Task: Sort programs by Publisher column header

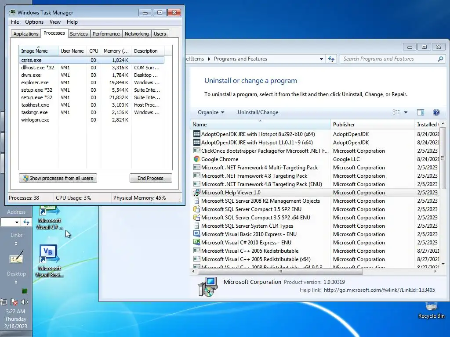Action: coord(372,124)
